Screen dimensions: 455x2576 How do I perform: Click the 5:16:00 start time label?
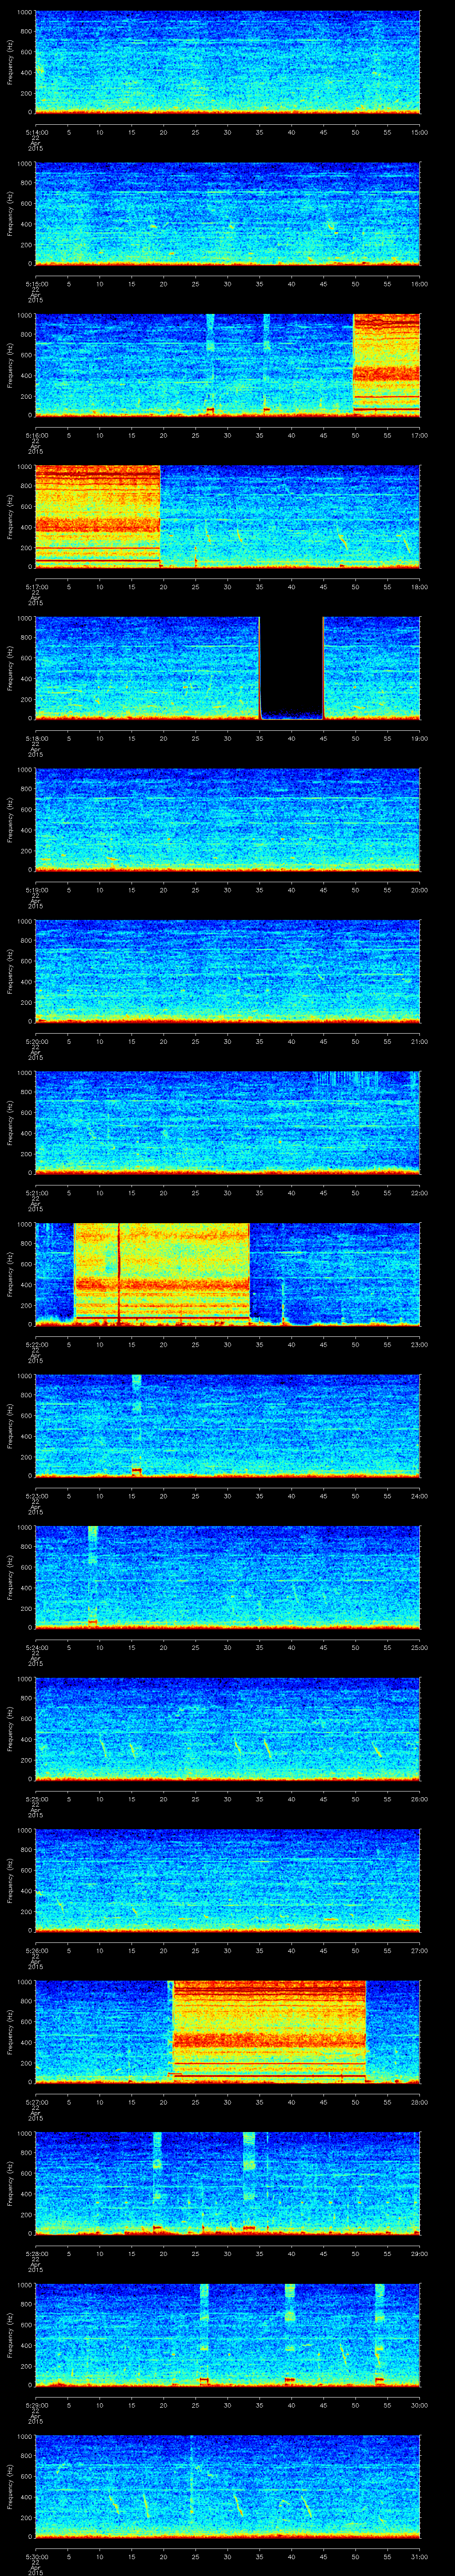pos(36,435)
